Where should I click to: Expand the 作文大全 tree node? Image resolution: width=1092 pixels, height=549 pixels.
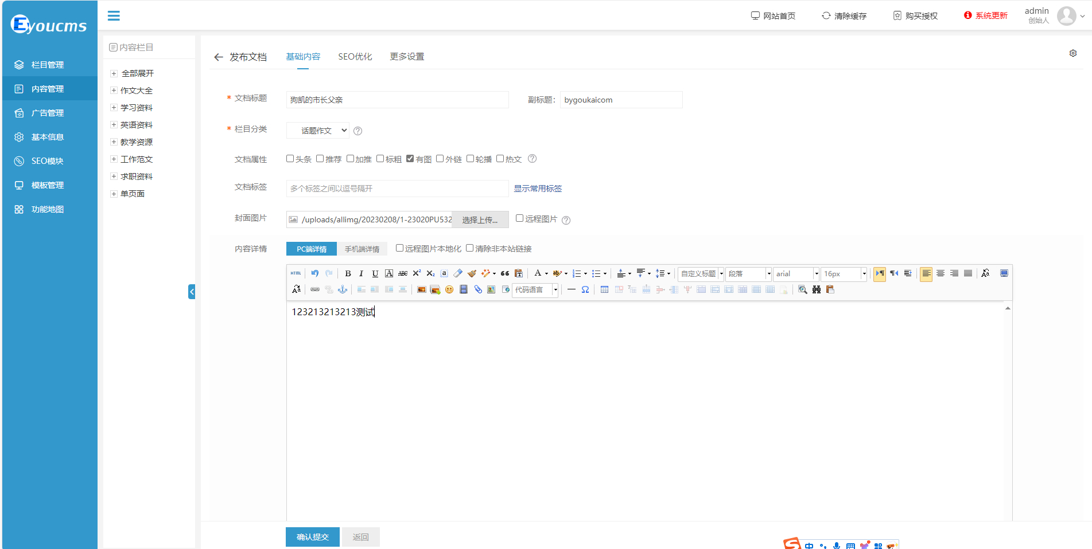point(114,91)
